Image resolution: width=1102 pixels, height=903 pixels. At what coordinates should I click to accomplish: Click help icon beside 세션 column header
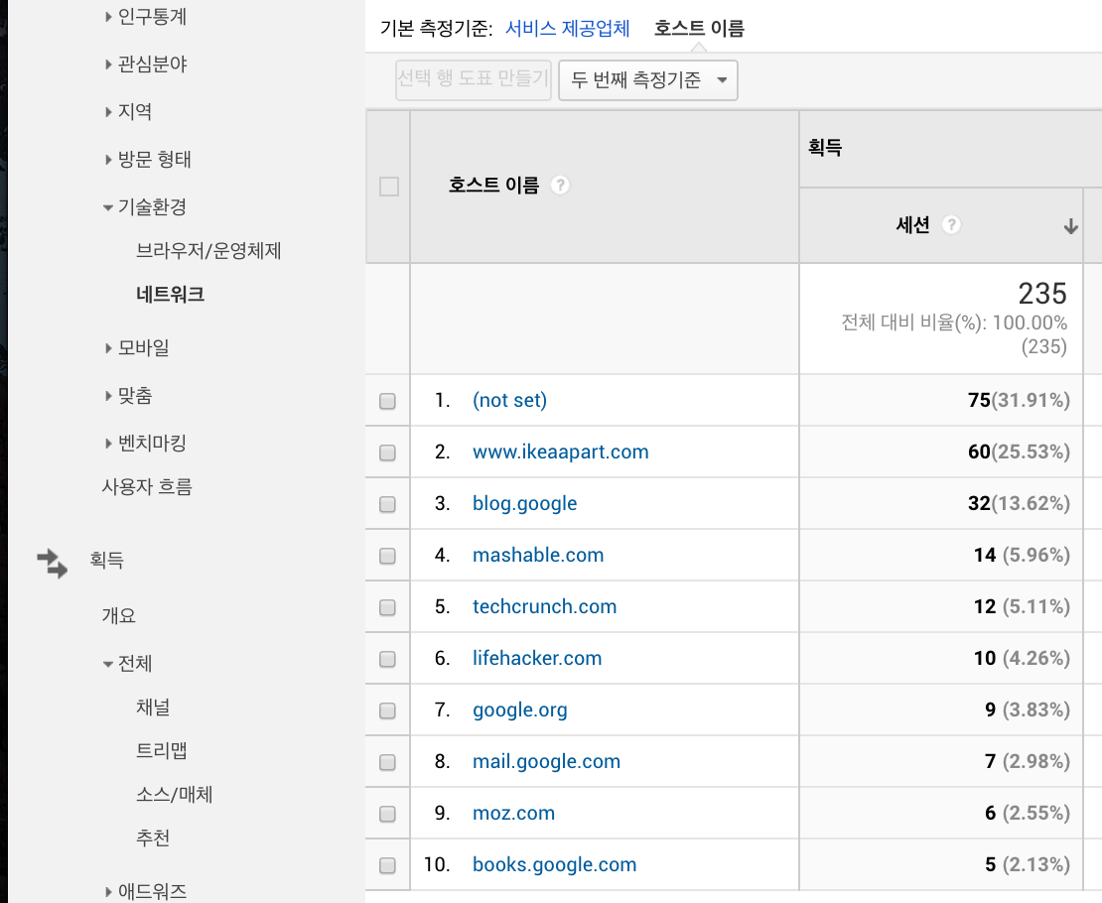tap(951, 225)
